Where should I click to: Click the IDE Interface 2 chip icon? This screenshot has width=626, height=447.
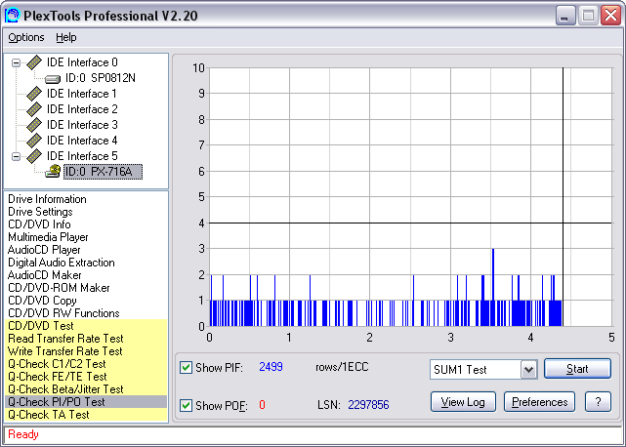tap(34, 109)
